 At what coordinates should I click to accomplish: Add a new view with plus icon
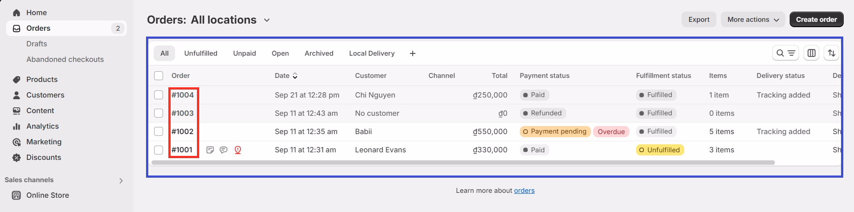point(413,53)
